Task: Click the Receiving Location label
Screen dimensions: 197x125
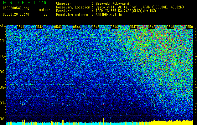Action: (73, 7)
